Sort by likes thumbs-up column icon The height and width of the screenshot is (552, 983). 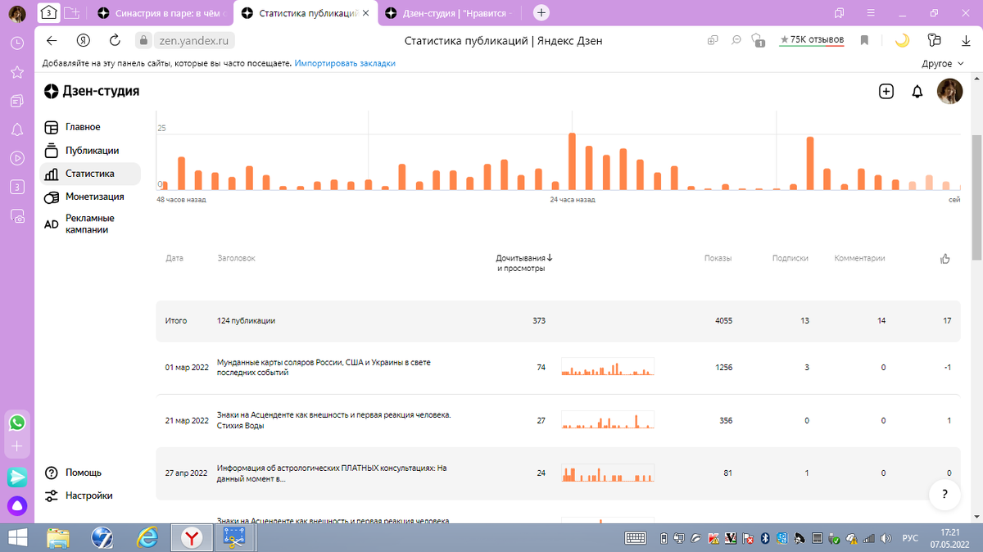945,258
